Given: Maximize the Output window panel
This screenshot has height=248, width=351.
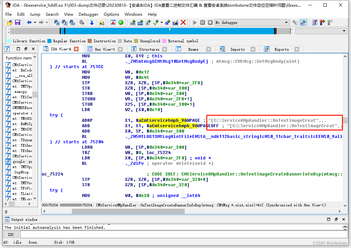Looking at the screenshot, I should (x=328, y=219).
